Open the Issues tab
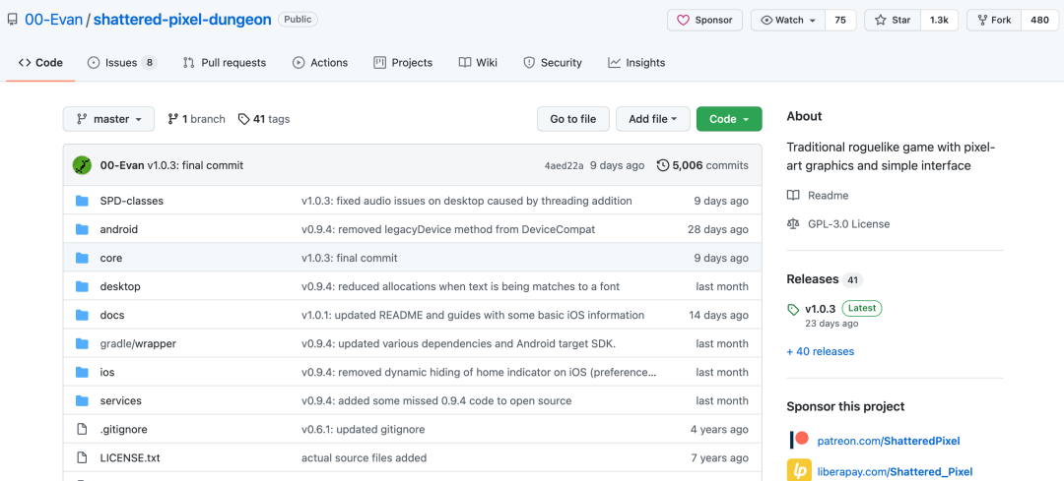1064x481 pixels. (122, 62)
